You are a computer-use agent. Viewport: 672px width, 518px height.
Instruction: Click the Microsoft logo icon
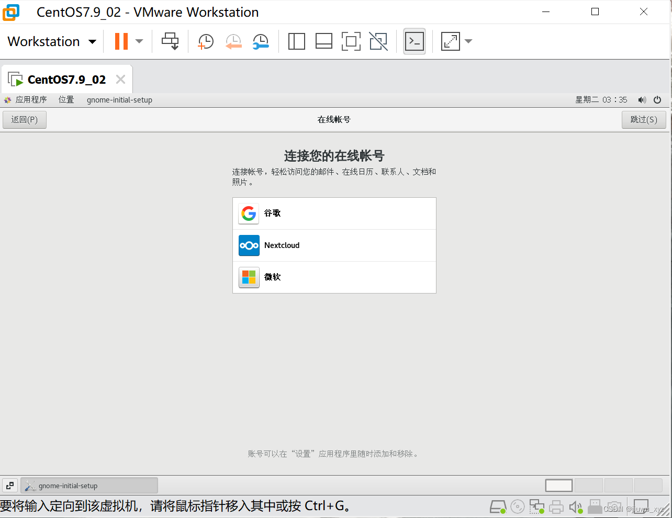(249, 277)
